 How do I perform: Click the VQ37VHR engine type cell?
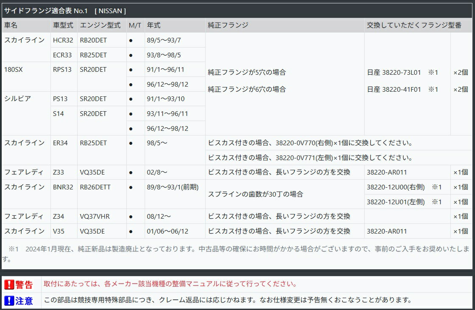(95, 217)
